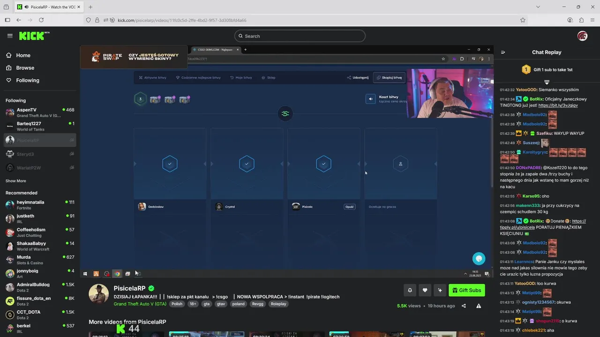Toggle channel notifications bell
600x337 pixels.
(410, 290)
